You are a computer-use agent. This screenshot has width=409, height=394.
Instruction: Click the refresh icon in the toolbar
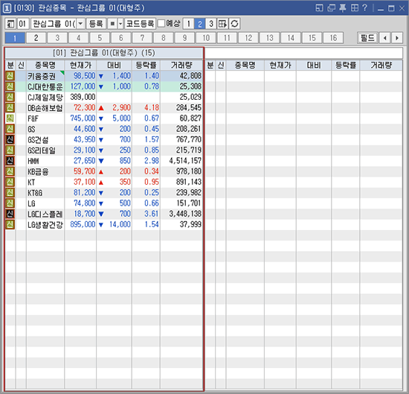[x=234, y=24]
